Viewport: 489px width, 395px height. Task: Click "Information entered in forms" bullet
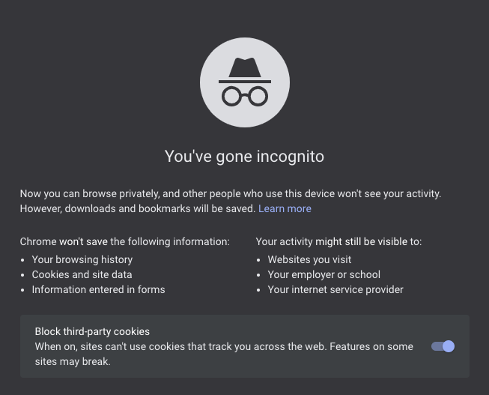click(x=98, y=289)
